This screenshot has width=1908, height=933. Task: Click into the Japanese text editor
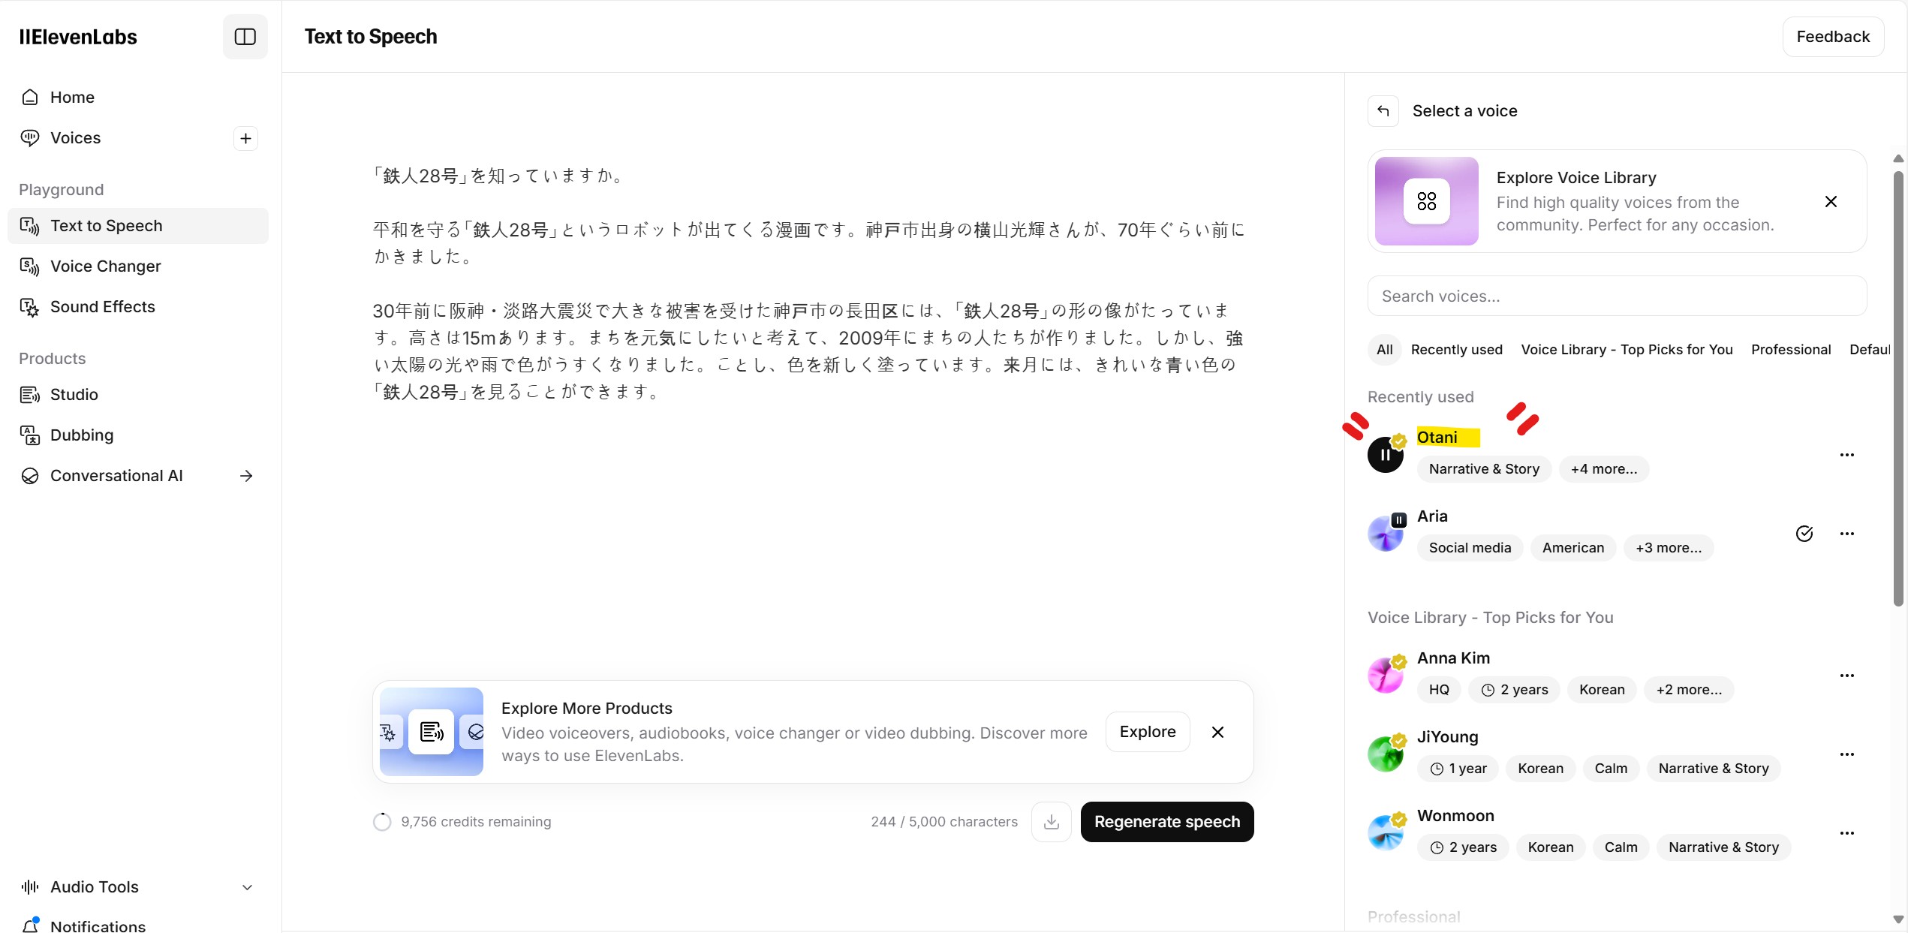tap(812, 284)
